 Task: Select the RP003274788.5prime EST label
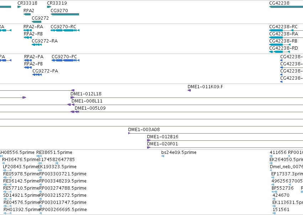(x=63, y=188)
